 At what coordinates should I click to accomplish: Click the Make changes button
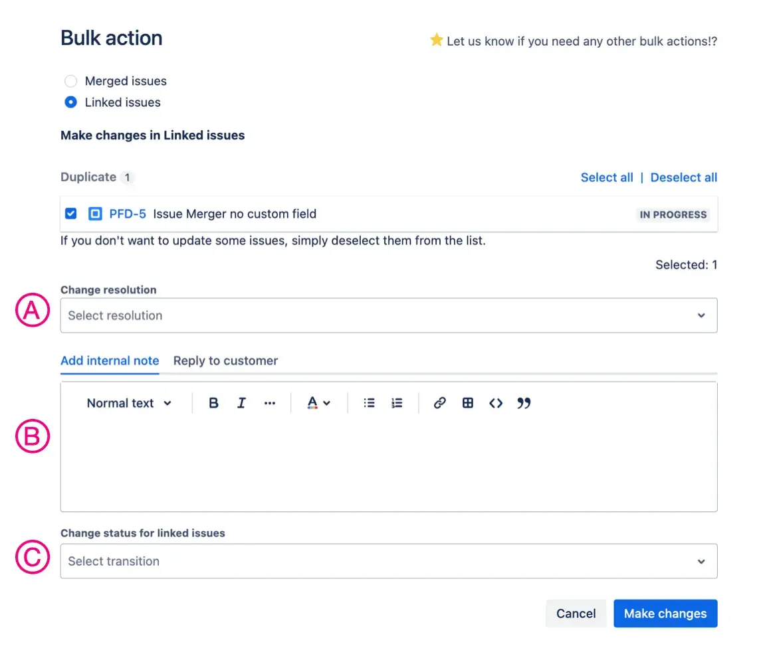click(x=665, y=614)
